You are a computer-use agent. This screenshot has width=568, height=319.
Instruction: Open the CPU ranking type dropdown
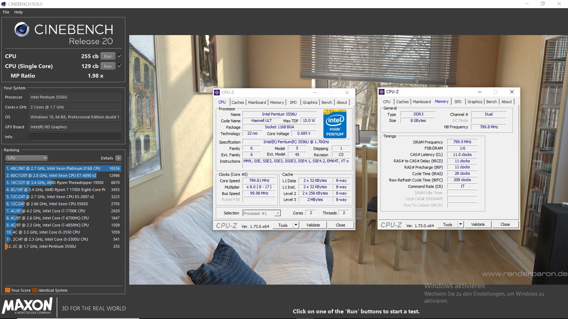click(27, 158)
